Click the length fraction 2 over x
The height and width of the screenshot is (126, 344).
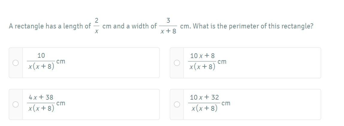point(96,26)
